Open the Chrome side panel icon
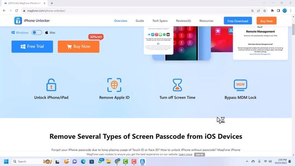Image resolution: width=295 pixels, height=166 pixels. [x=278, y=11]
